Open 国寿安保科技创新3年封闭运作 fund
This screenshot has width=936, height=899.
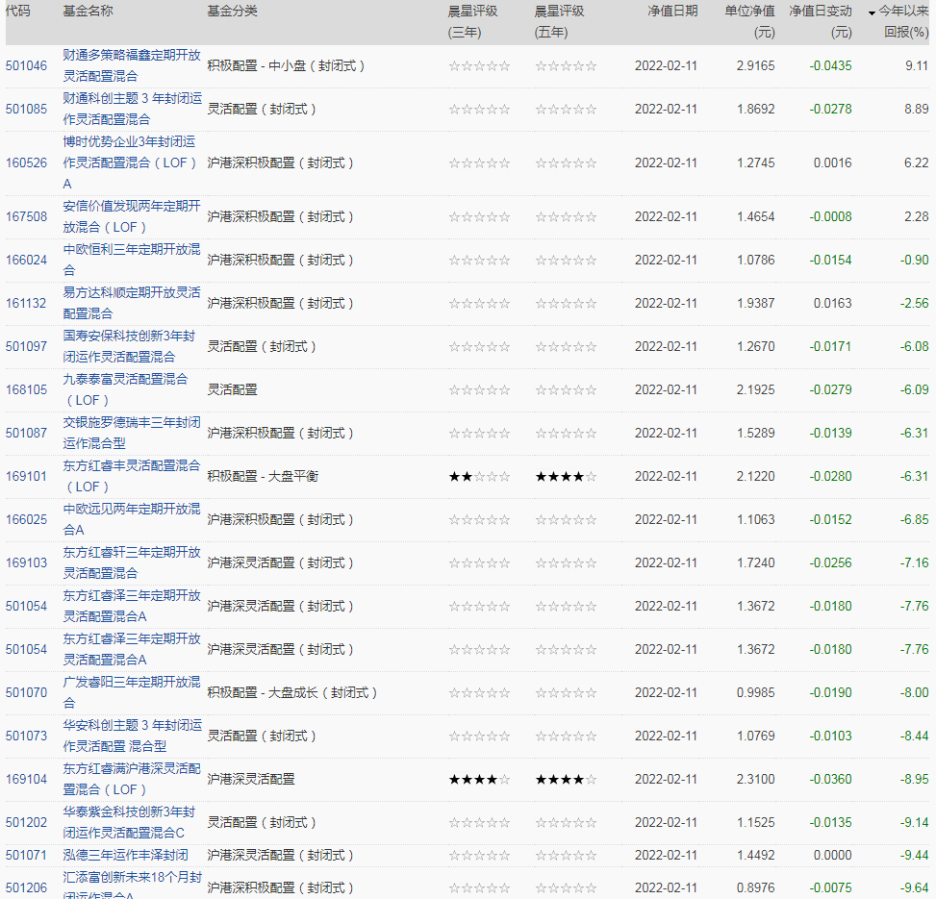point(130,346)
